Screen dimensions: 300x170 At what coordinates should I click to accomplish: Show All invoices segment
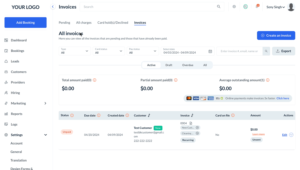pyautogui.click(x=205, y=65)
